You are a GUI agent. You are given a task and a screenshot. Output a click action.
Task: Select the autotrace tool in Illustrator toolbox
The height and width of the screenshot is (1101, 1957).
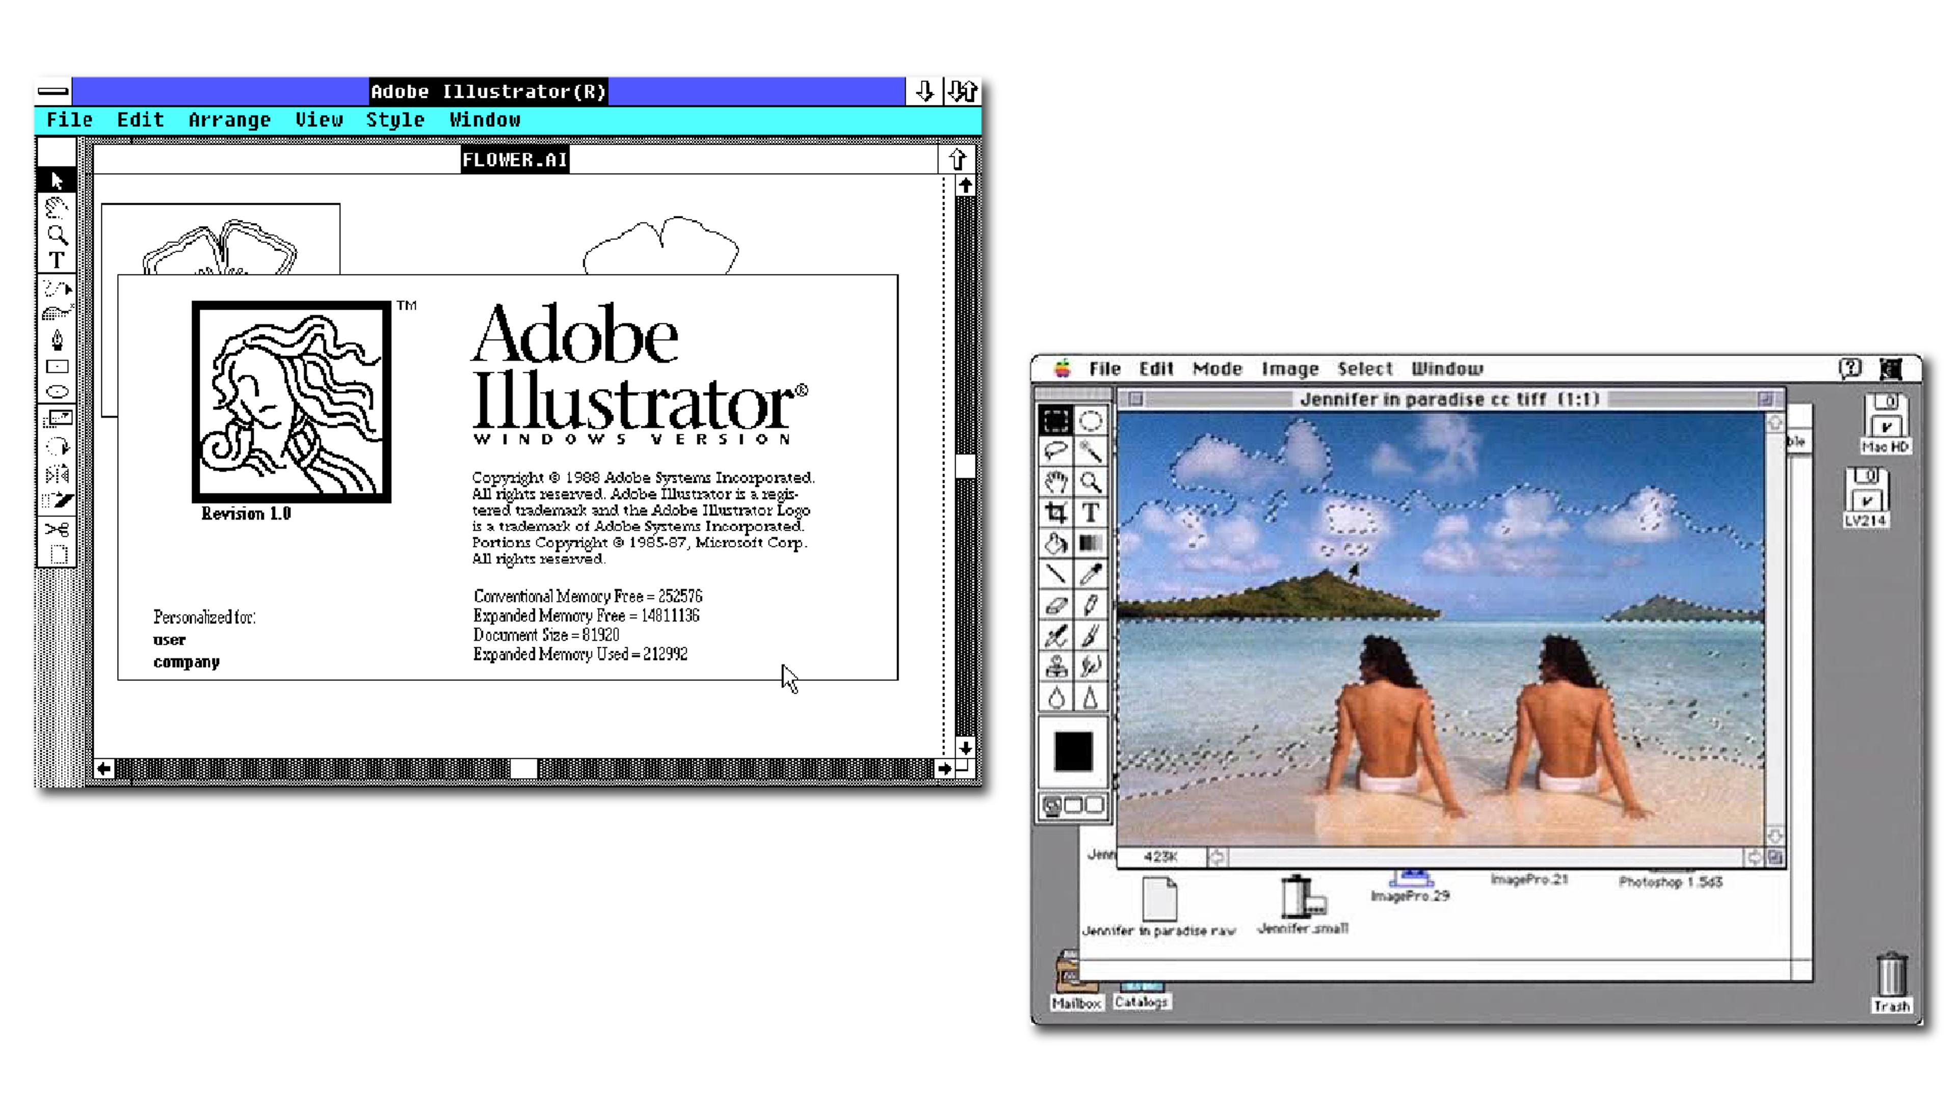[57, 314]
